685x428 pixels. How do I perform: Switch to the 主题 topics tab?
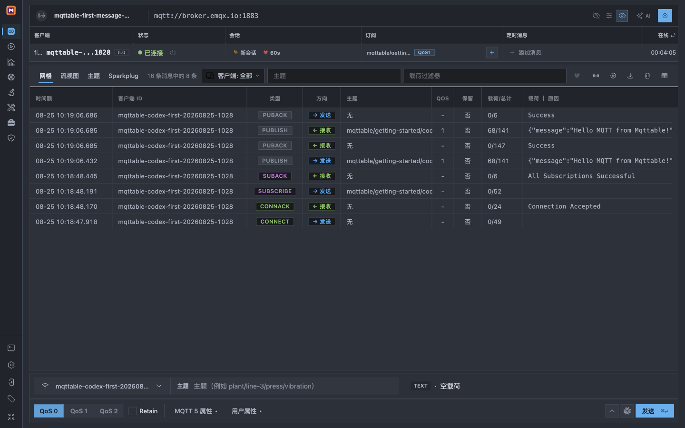(94, 76)
